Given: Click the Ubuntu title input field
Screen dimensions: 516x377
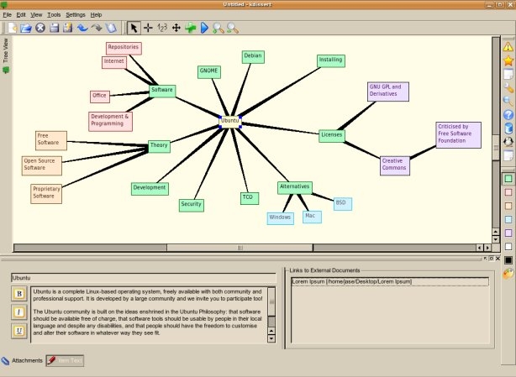Looking at the screenshot, I should [144, 278].
